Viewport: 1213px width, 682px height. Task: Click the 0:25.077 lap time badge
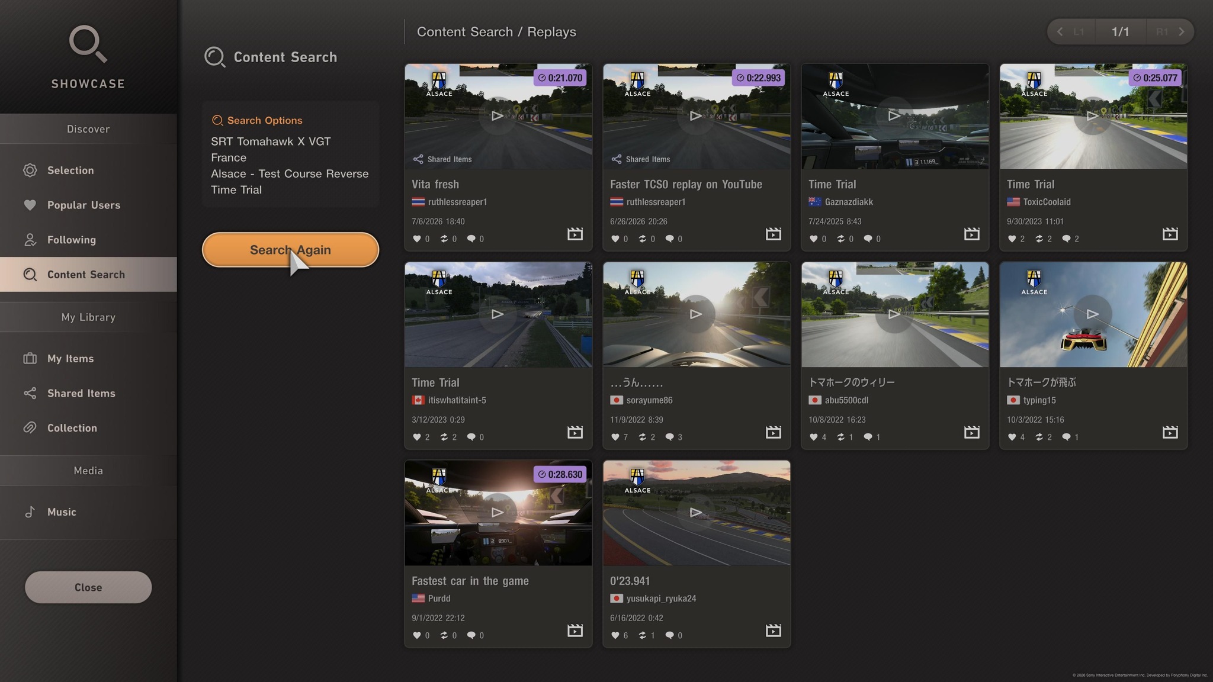[1155, 78]
